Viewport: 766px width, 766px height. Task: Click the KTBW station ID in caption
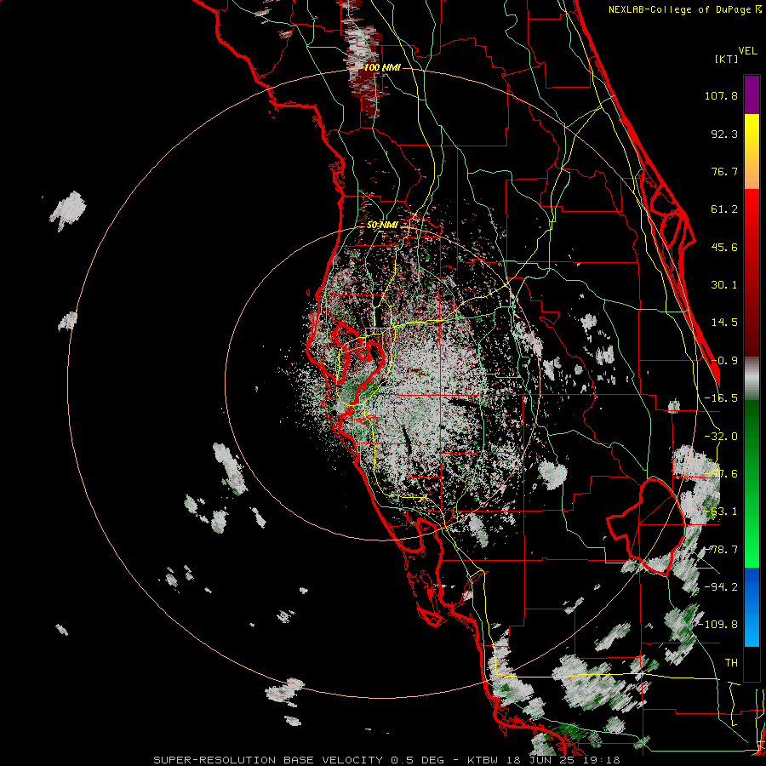click(484, 760)
